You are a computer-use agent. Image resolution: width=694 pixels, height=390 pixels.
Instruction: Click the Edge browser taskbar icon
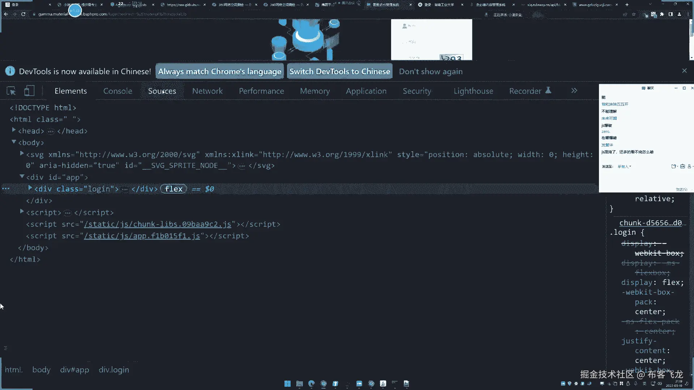(x=311, y=383)
